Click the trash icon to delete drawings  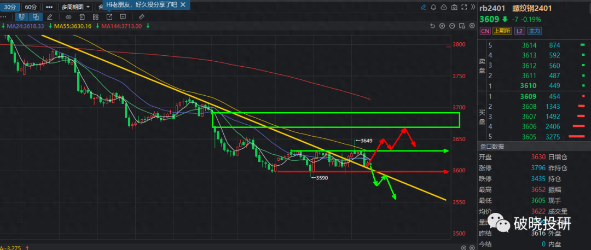coord(82,16)
